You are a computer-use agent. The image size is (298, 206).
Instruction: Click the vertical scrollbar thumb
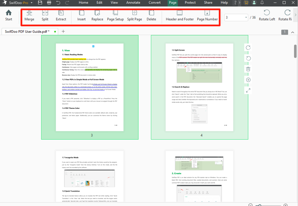click(x=295, y=51)
